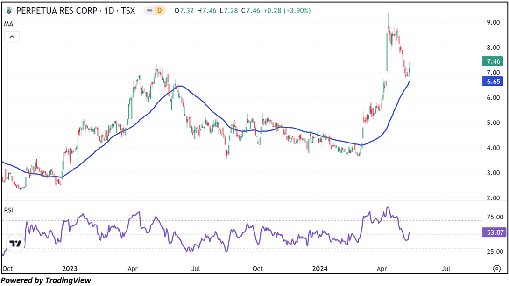Image resolution: width=509 pixels, height=286 pixels.
Task: Click the Perpetua Resources symbol logo icon
Action: 9,11
